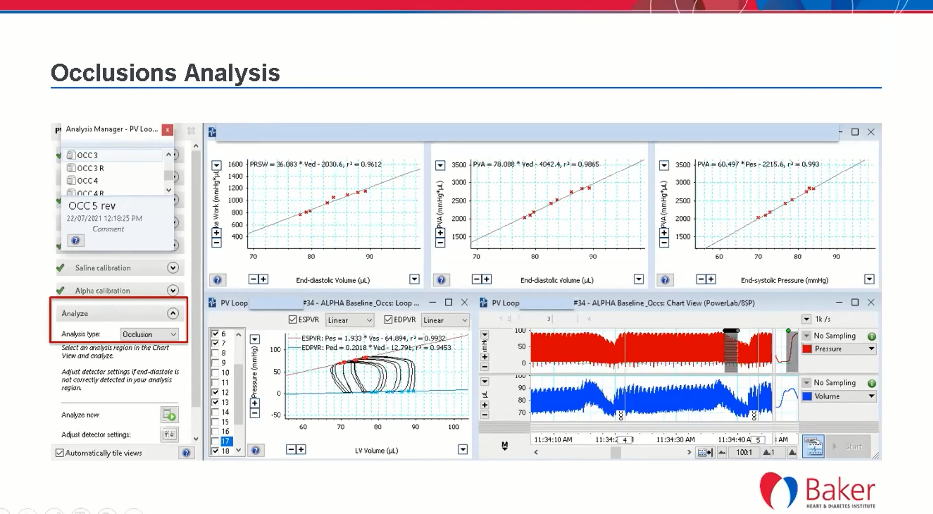
Task: Open the Analysis type Occlusion dropdown
Action: [149, 334]
